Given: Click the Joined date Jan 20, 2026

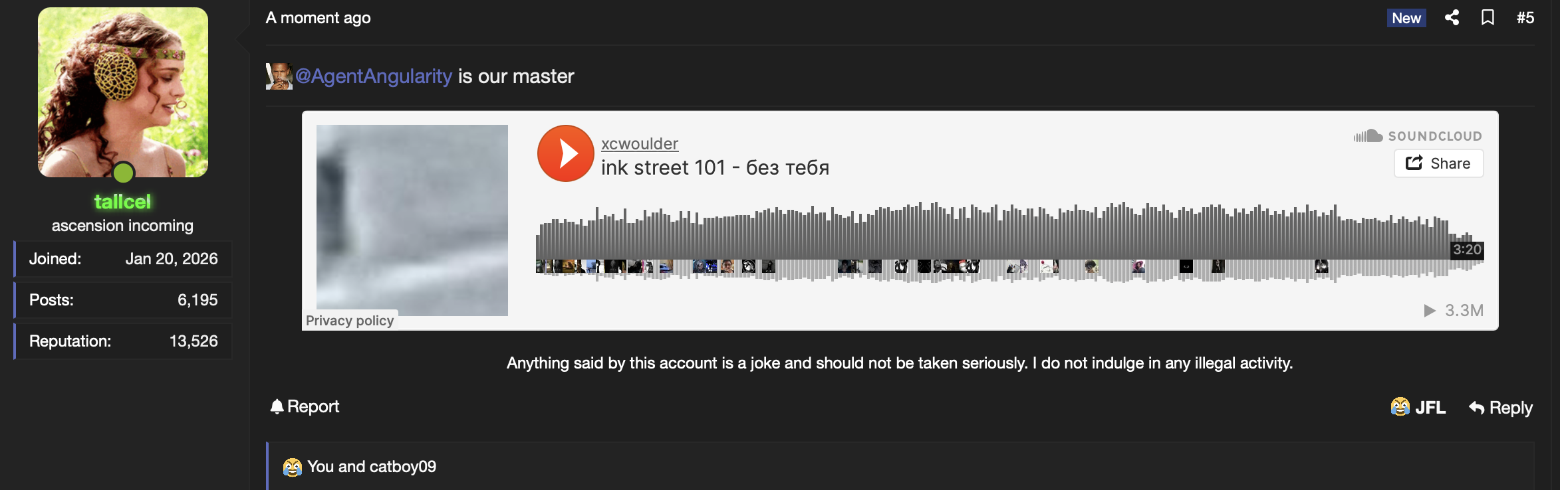Looking at the screenshot, I should click(172, 259).
